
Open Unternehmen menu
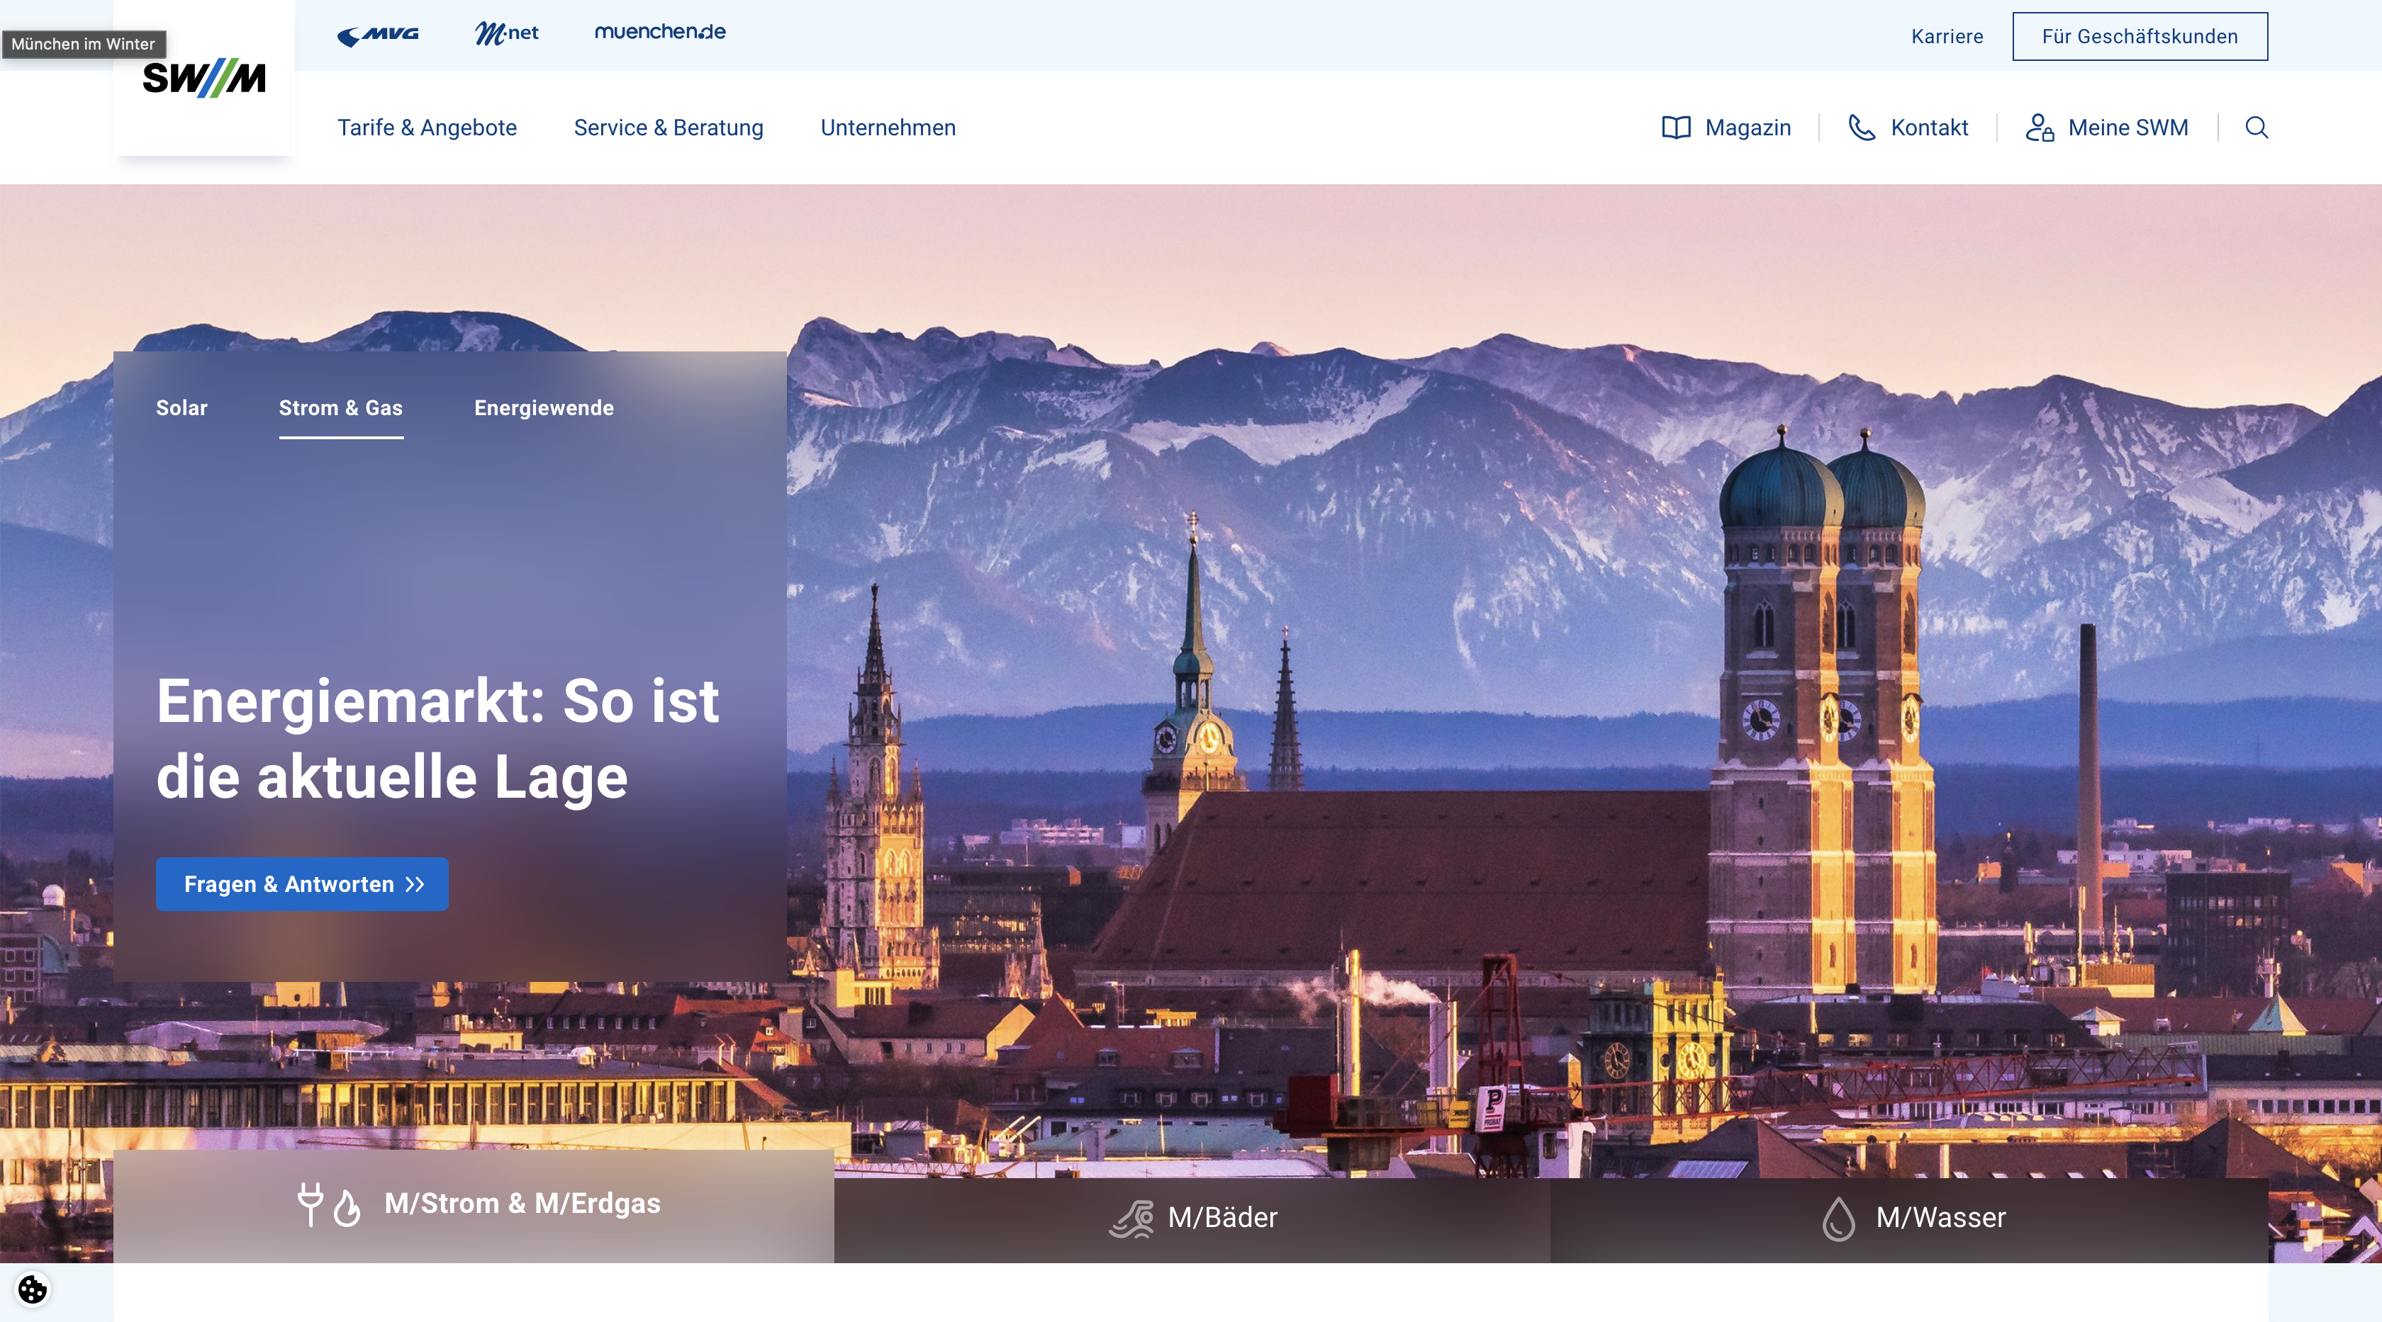coord(888,128)
